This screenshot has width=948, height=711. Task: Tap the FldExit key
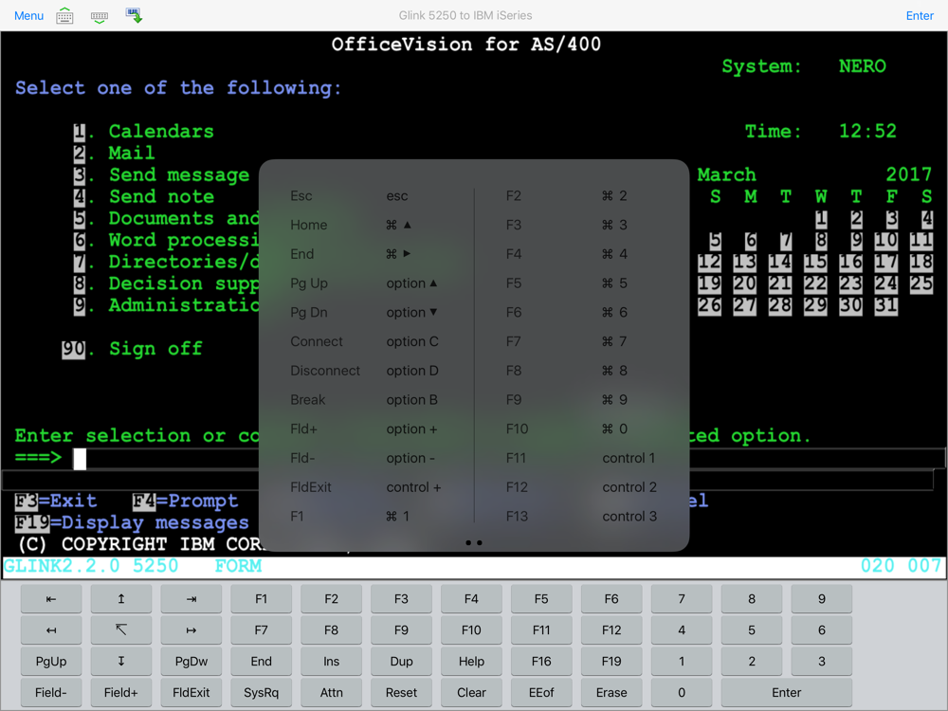pos(191,693)
